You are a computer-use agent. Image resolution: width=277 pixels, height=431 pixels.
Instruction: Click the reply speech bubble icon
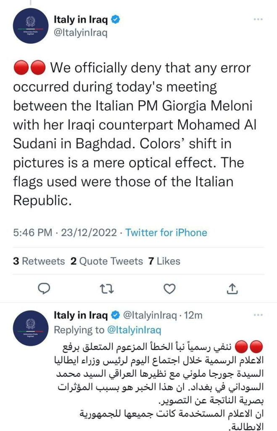pos(44,288)
